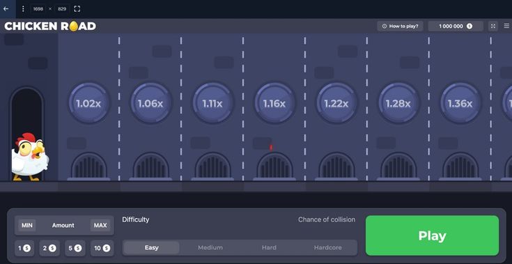Click the chicken character

(29, 157)
